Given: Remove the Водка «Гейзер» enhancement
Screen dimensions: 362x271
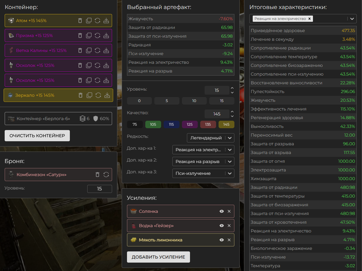Looking at the screenshot, I should [229, 226].
